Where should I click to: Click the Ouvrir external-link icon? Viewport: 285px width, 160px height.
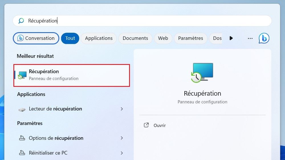146,125
